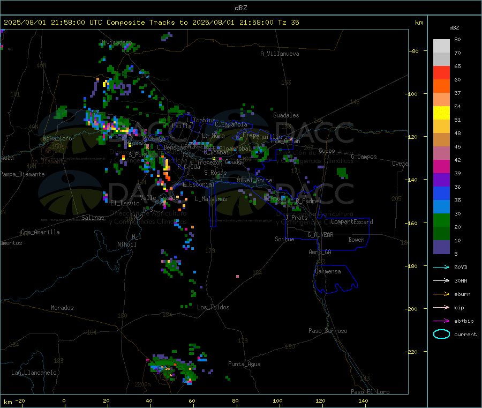Click the Morados map label
This screenshot has height=408, width=482.
[62, 308]
